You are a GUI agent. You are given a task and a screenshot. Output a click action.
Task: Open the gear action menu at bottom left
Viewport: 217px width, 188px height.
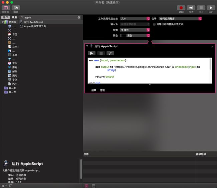tap(4, 186)
